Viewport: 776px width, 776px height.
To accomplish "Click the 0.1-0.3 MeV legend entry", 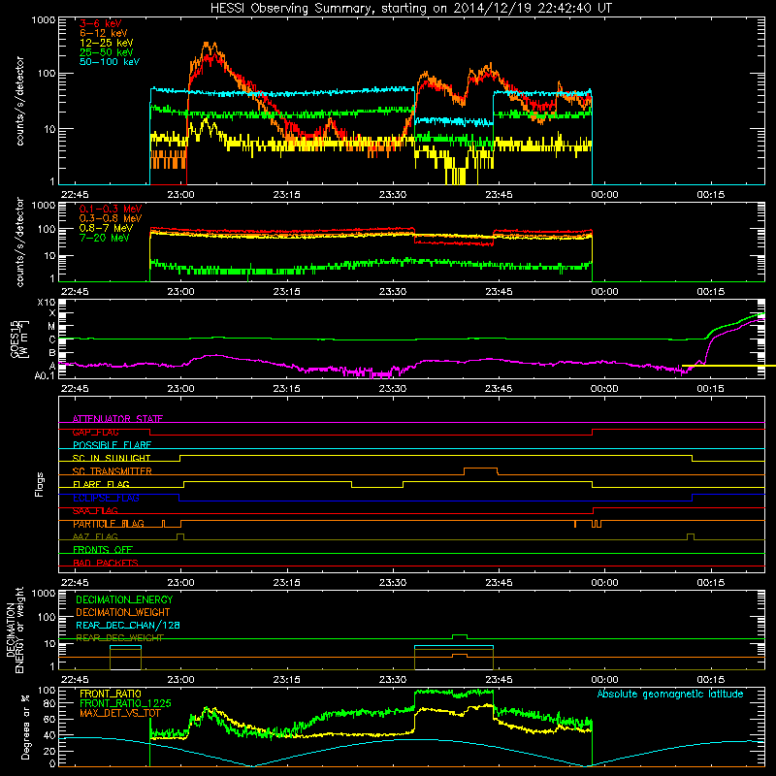I will tap(111, 209).
